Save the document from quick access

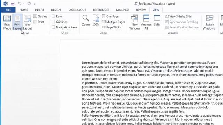pos(13,3)
